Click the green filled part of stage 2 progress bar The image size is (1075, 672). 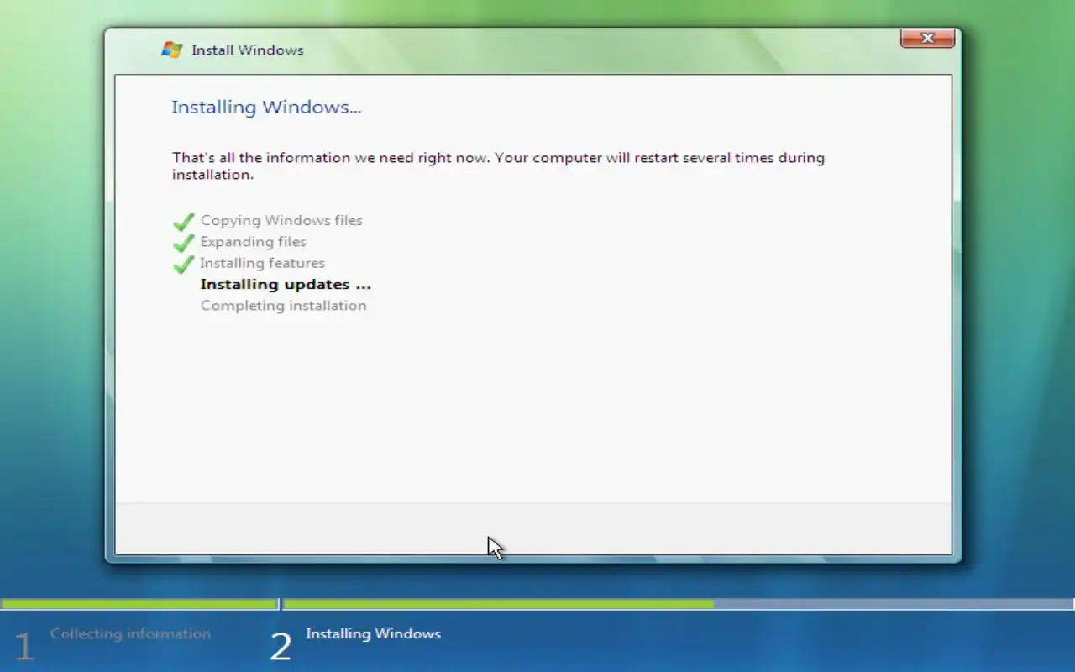click(499, 603)
